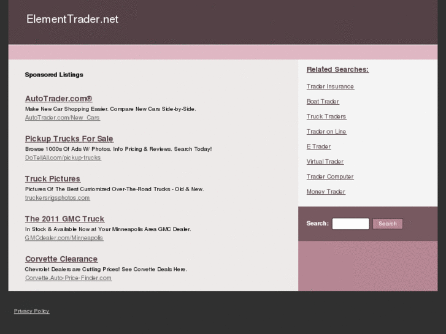Visit truckersrigsphotos.com link
Screen dimensions: 446x334
click(57, 198)
